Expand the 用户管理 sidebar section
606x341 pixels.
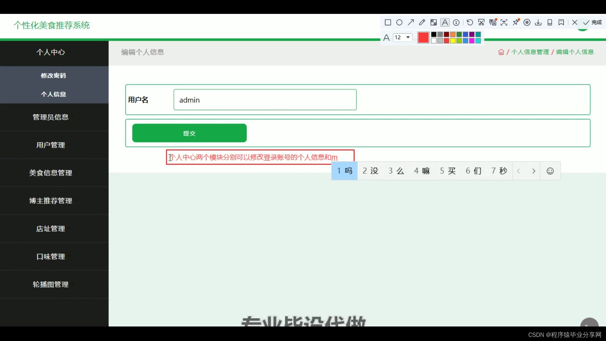(x=50, y=145)
